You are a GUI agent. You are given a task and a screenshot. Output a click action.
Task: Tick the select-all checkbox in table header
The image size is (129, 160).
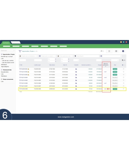(125, 65)
